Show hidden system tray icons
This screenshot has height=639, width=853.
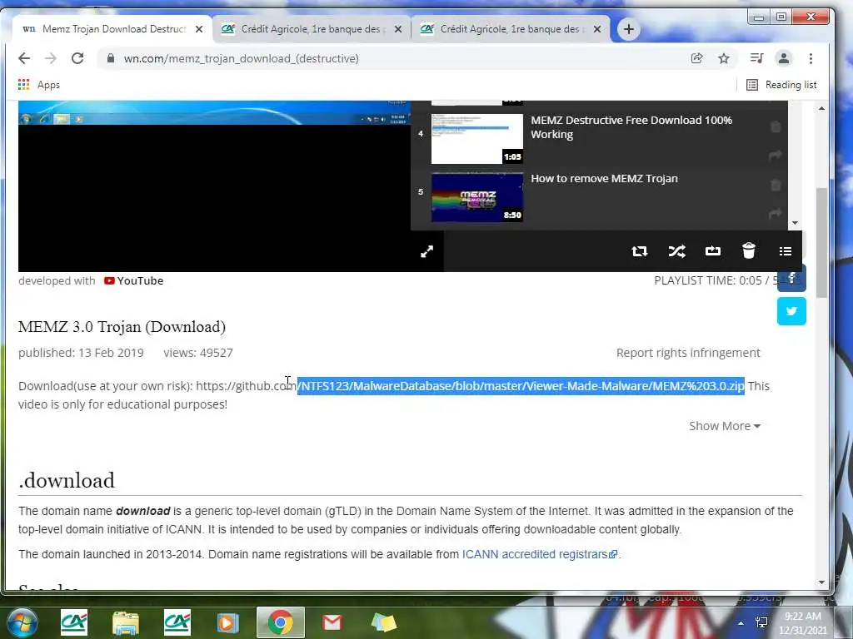point(741,622)
